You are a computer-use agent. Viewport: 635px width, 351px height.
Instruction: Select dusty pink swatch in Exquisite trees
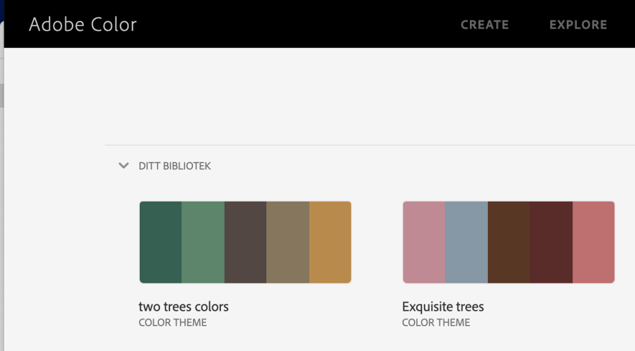pyautogui.click(x=424, y=242)
